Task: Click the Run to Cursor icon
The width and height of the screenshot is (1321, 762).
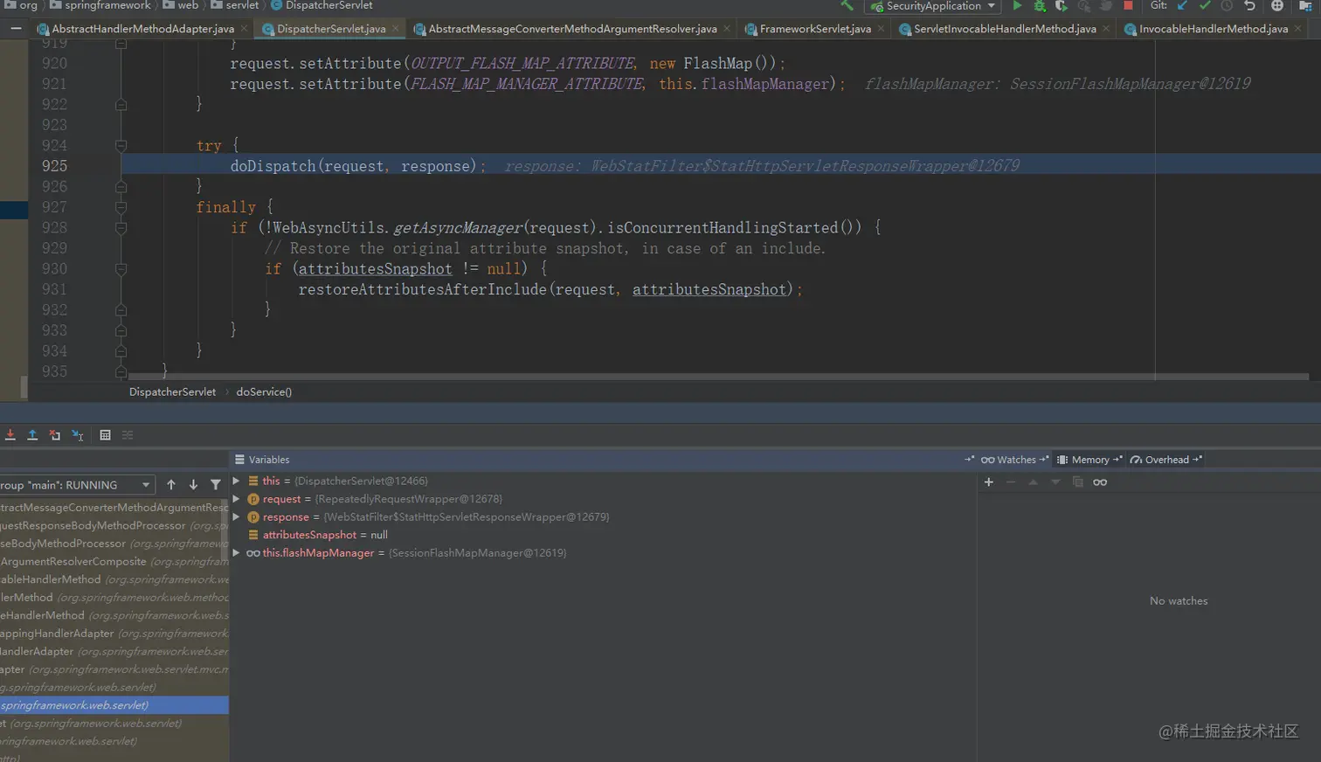Action: 78,435
